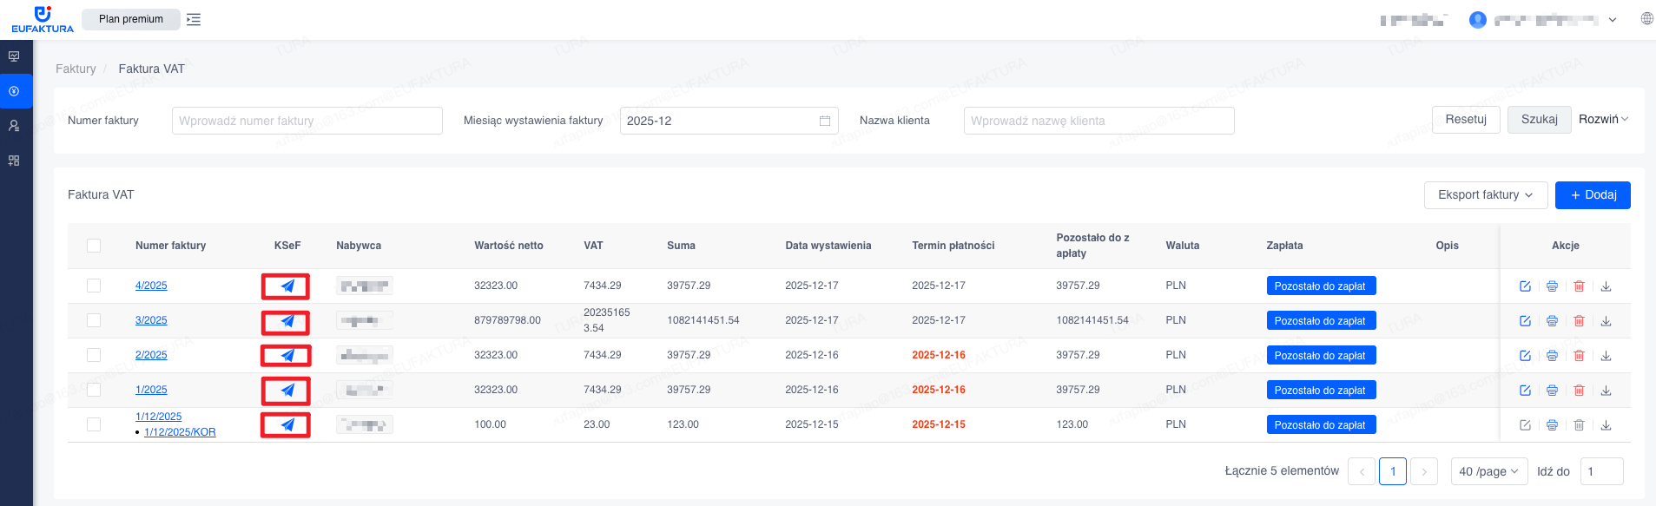Click the Resetuj button
The height and width of the screenshot is (506, 1656).
[x=1466, y=120]
